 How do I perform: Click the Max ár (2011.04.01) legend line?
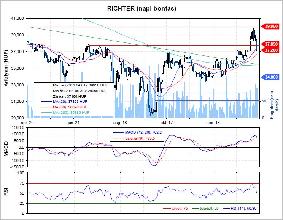[x=80, y=85]
